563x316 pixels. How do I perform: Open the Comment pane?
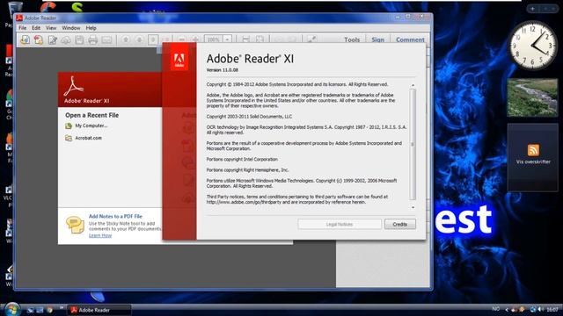click(410, 39)
